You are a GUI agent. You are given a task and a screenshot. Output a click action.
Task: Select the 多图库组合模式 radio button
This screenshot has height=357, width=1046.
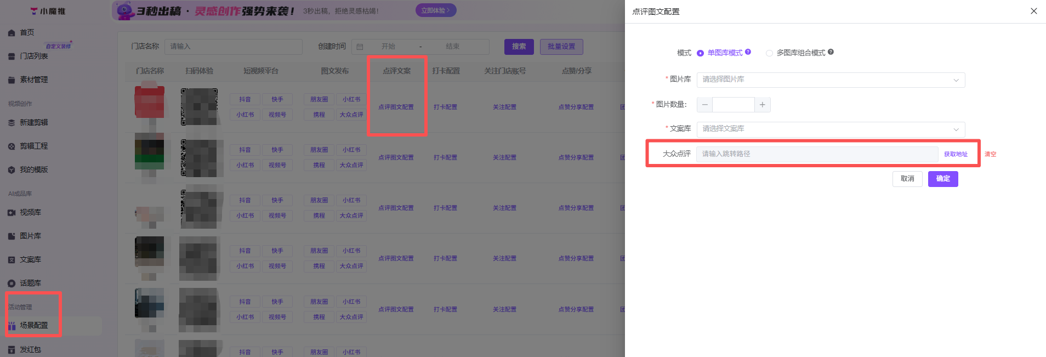pyautogui.click(x=769, y=53)
